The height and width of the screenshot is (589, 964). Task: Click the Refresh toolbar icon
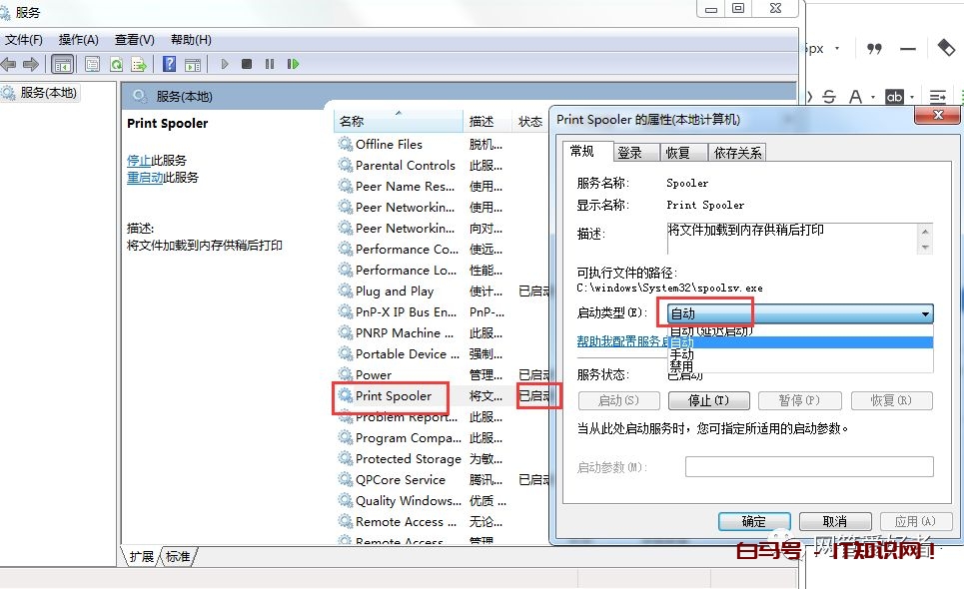tap(116, 64)
